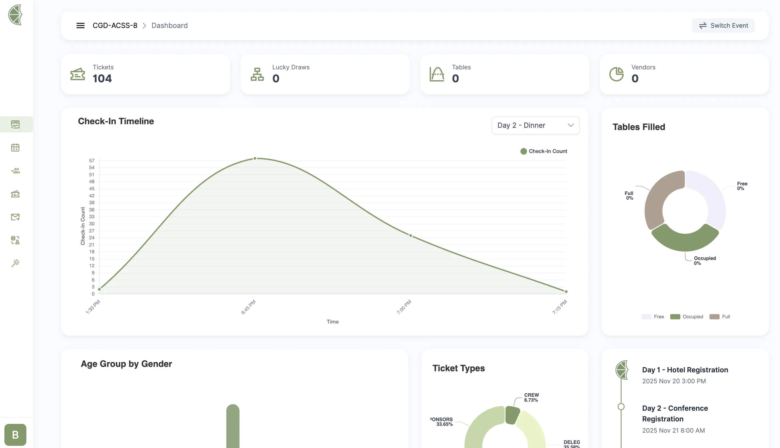Click the Vendors pie chart icon
Screen dimensions: 780x448
[x=616, y=74]
